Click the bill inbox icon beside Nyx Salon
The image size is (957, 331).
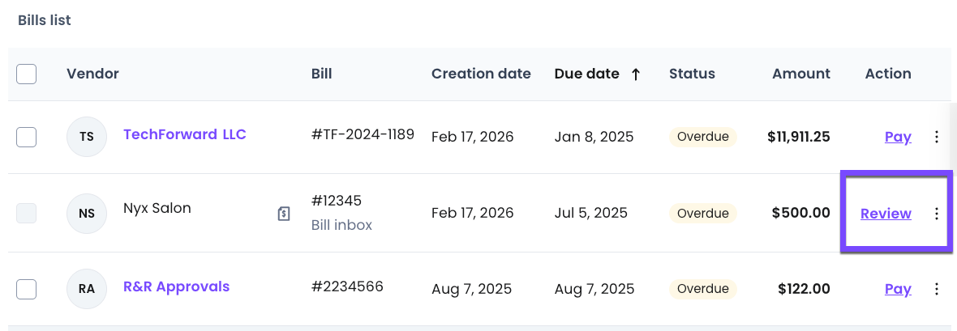pyautogui.click(x=284, y=214)
